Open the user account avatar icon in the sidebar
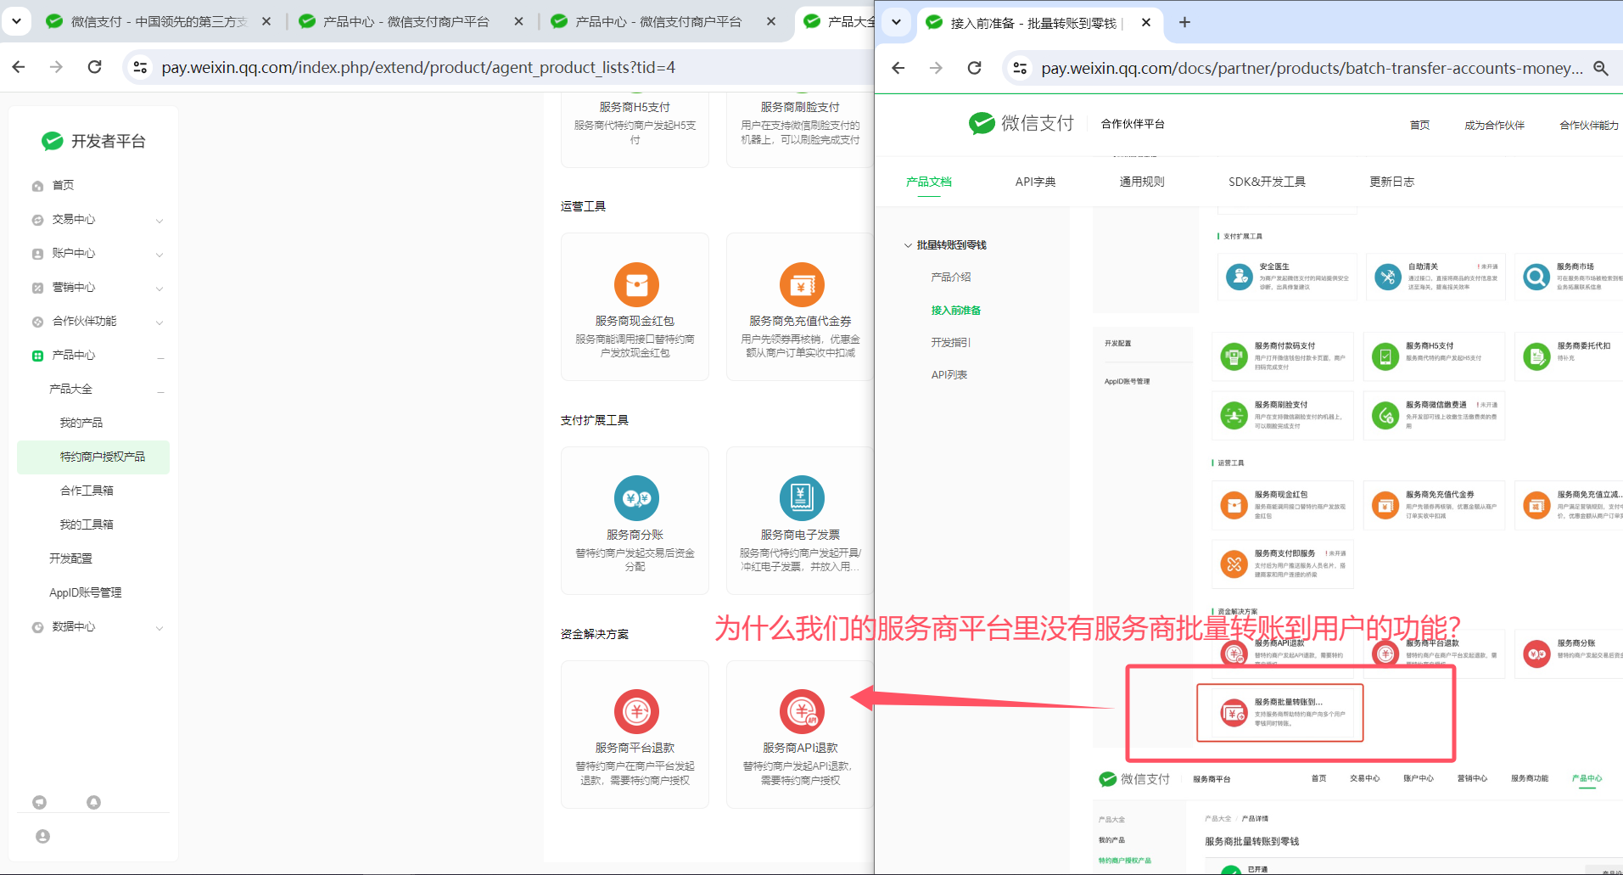 point(42,836)
